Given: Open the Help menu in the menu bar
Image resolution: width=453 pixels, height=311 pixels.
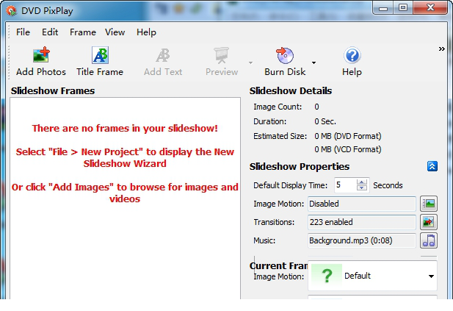Looking at the screenshot, I should (146, 32).
